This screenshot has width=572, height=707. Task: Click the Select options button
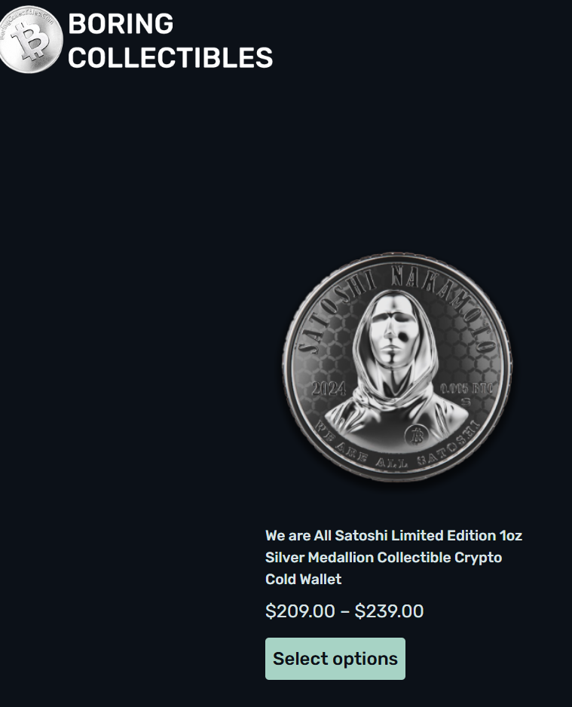335,659
